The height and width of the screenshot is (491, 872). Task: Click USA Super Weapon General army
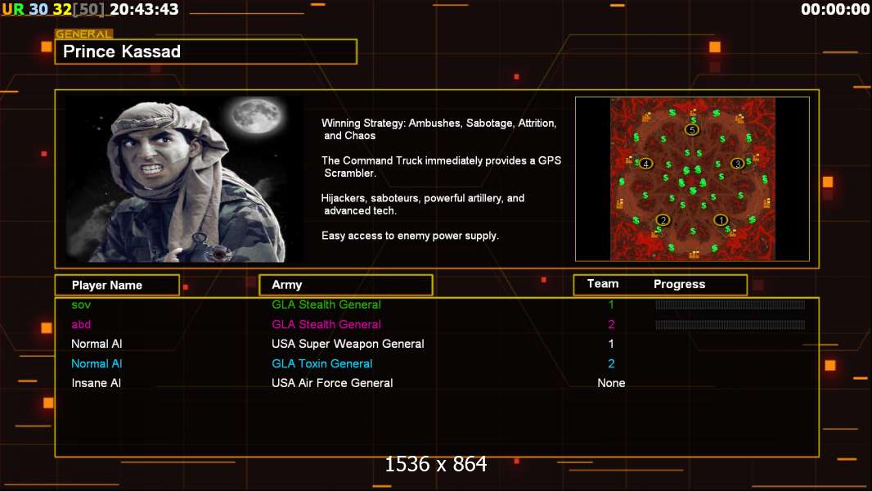[x=348, y=344]
